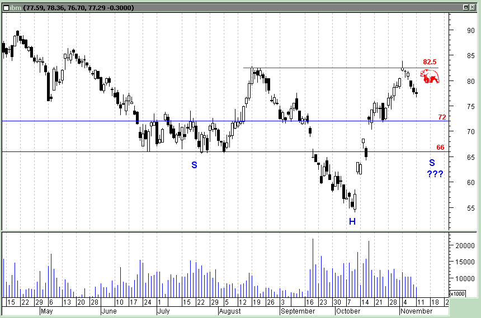Viewport: 481px width, 318px height.
Task: Click the November month label
Action: pos(416,311)
